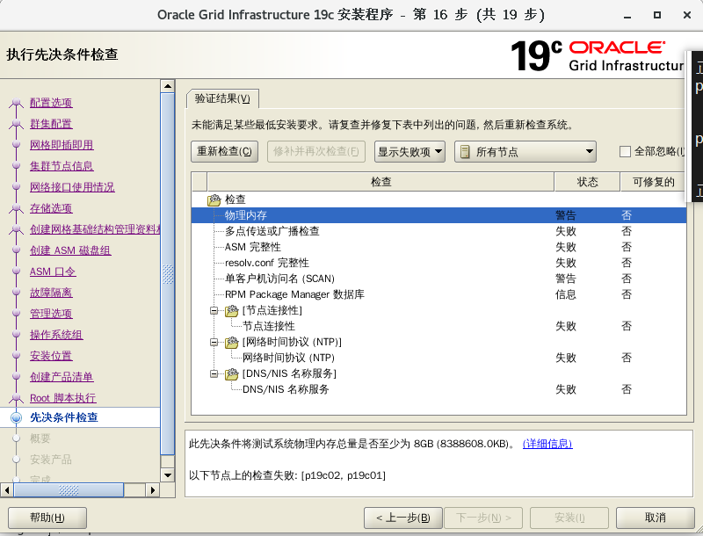This screenshot has width=703, height=536.
Task: Click the 上一步(B) back button
Action: [403, 518]
